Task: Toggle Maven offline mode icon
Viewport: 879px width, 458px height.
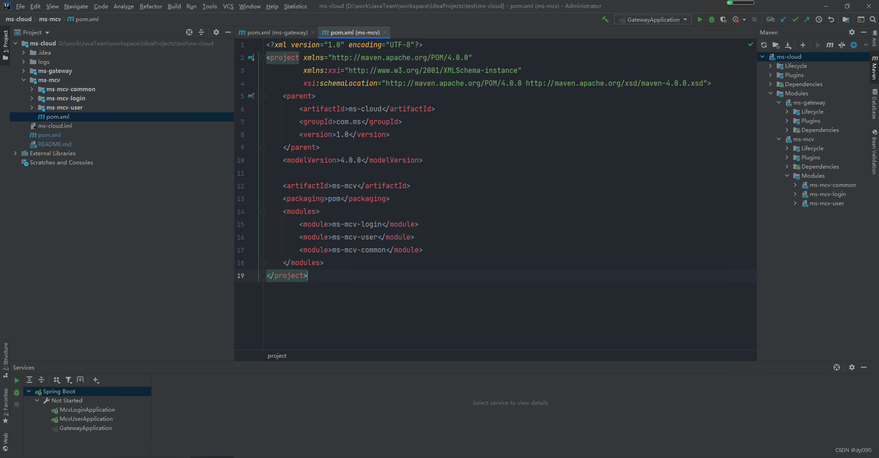Action: (x=842, y=45)
